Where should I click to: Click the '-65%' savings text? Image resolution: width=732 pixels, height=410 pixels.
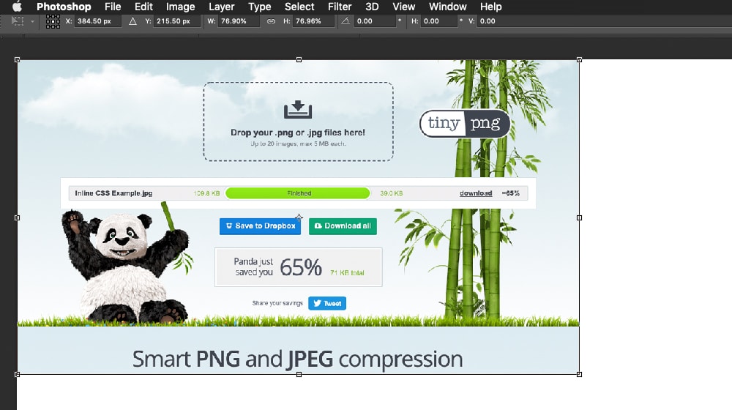511,193
